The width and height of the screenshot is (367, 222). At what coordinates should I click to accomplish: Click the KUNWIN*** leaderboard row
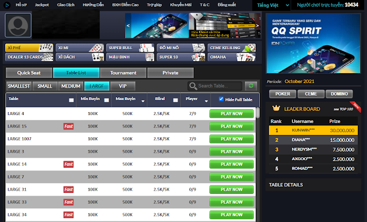[313, 130]
